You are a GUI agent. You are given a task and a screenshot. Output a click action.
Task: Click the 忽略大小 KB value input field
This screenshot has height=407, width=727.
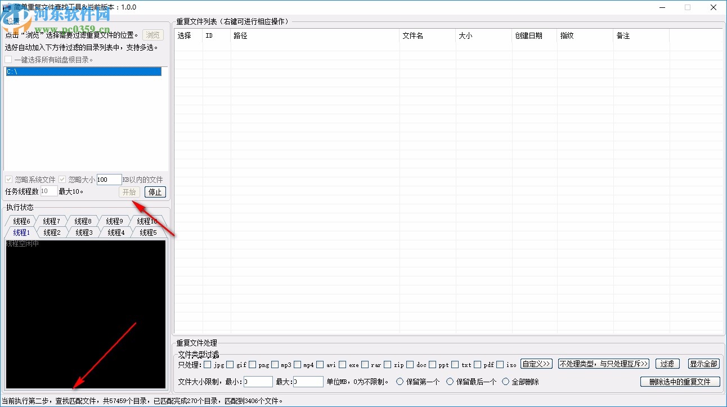click(109, 179)
